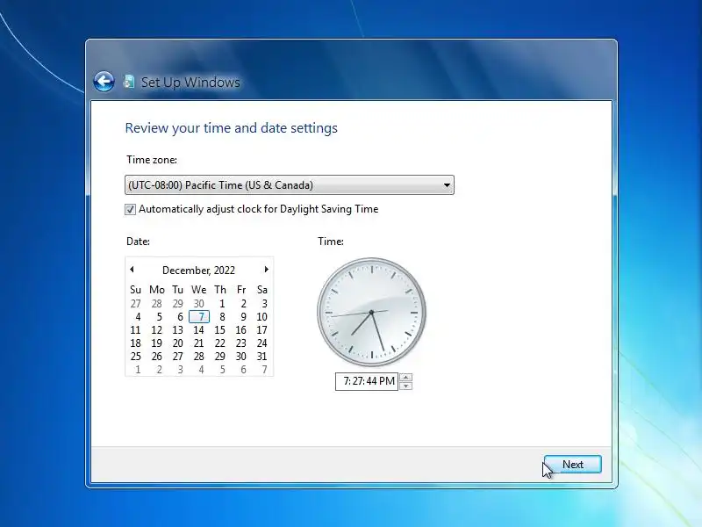Screen dimensions: 702x527
Task: Select December 1 on the calendar
Action: click(220, 304)
